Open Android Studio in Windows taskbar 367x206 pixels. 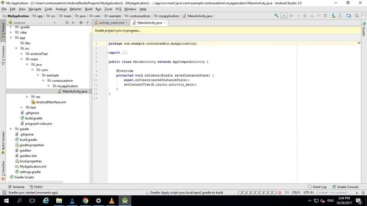[125, 201]
